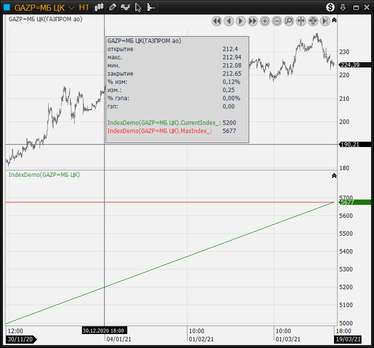Screen dimensions: 374x348
Task: Zoom out with the minus button
Action: point(277,21)
